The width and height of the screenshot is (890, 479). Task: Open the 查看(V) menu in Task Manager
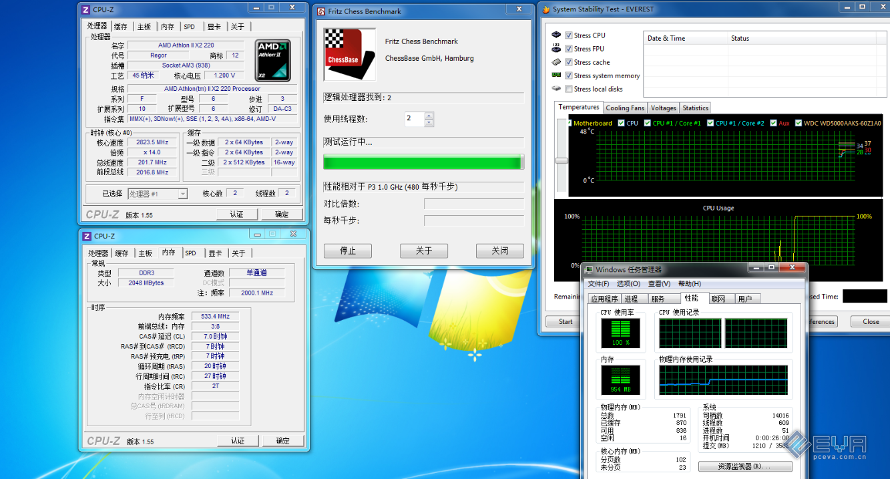pyautogui.click(x=660, y=284)
